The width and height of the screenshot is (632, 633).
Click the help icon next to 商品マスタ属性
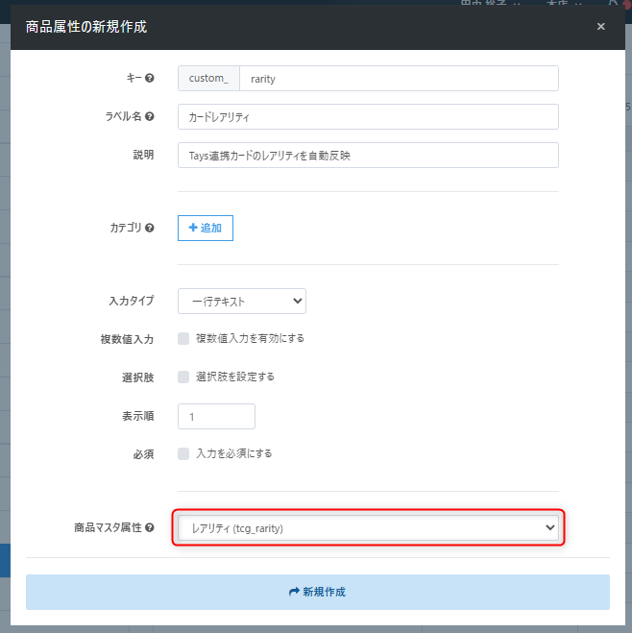149,527
